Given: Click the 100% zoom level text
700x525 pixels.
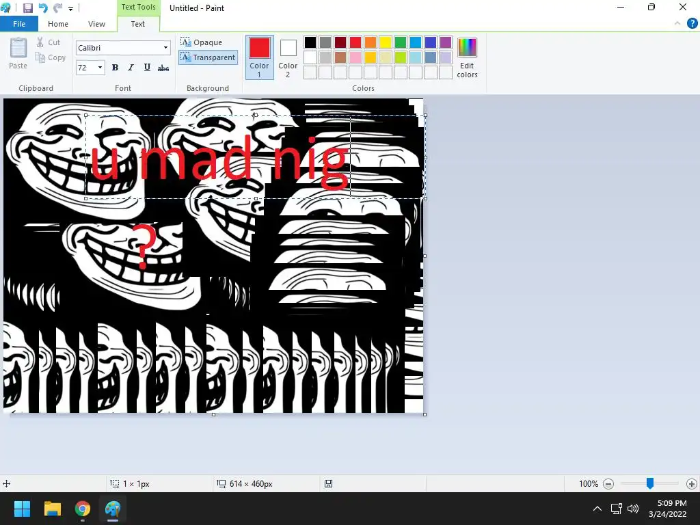Looking at the screenshot, I should [x=589, y=484].
